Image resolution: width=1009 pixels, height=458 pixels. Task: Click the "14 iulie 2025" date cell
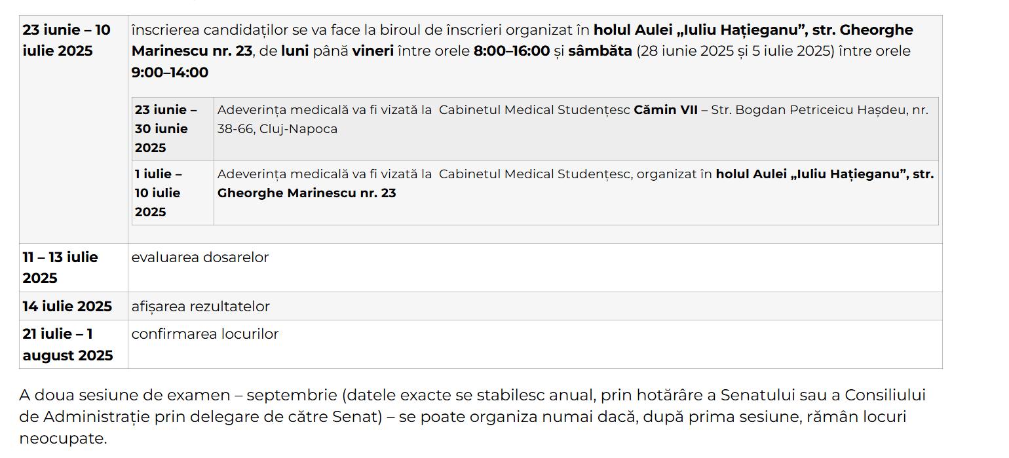67,307
